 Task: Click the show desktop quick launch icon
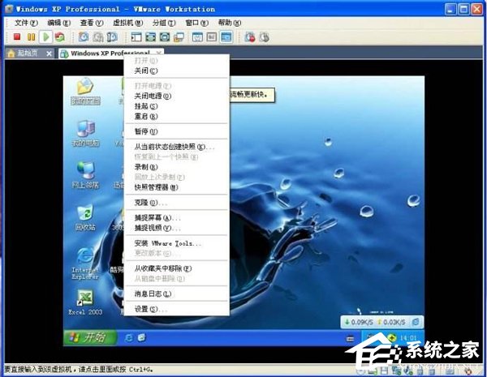point(141,337)
